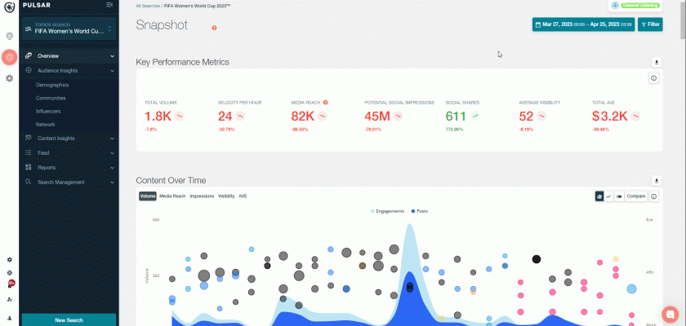Select the Impressions chart tab
The height and width of the screenshot is (326, 686).
202,196
